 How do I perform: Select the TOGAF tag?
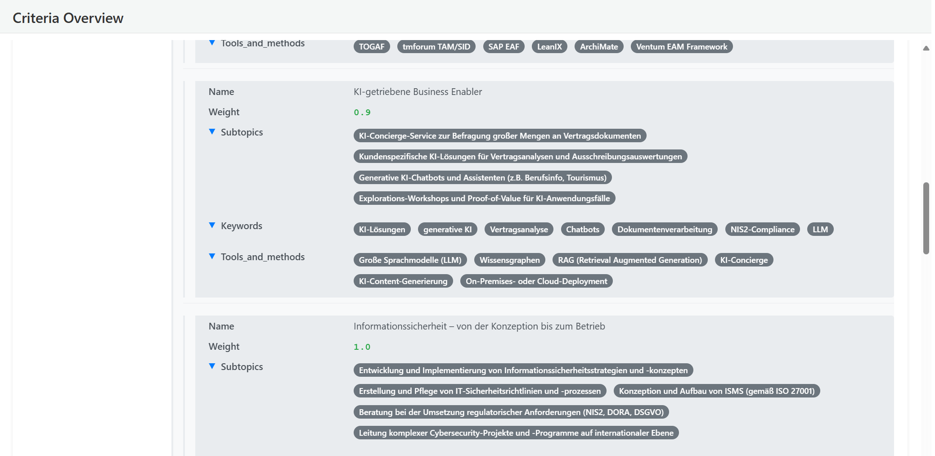pos(371,47)
